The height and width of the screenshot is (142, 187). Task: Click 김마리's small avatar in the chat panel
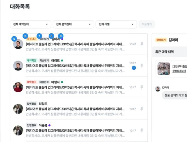coord(158,89)
